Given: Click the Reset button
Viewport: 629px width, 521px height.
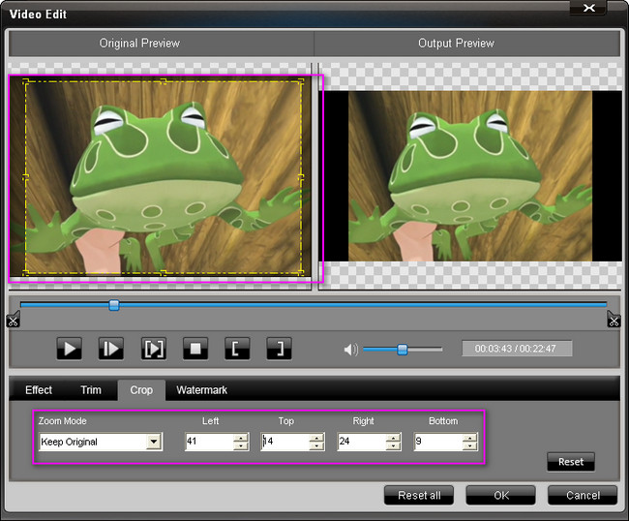Looking at the screenshot, I should pos(571,462).
